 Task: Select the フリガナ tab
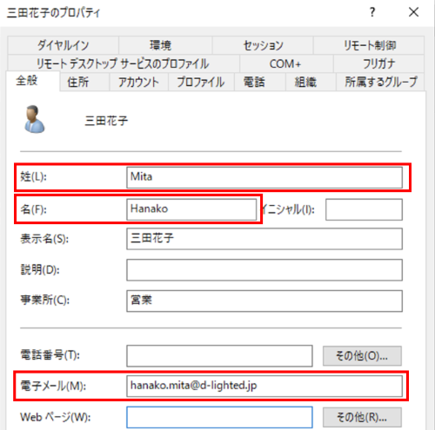coord(378,63)
